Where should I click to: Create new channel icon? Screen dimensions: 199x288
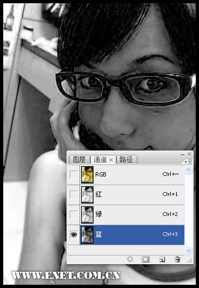click(162, 259)
